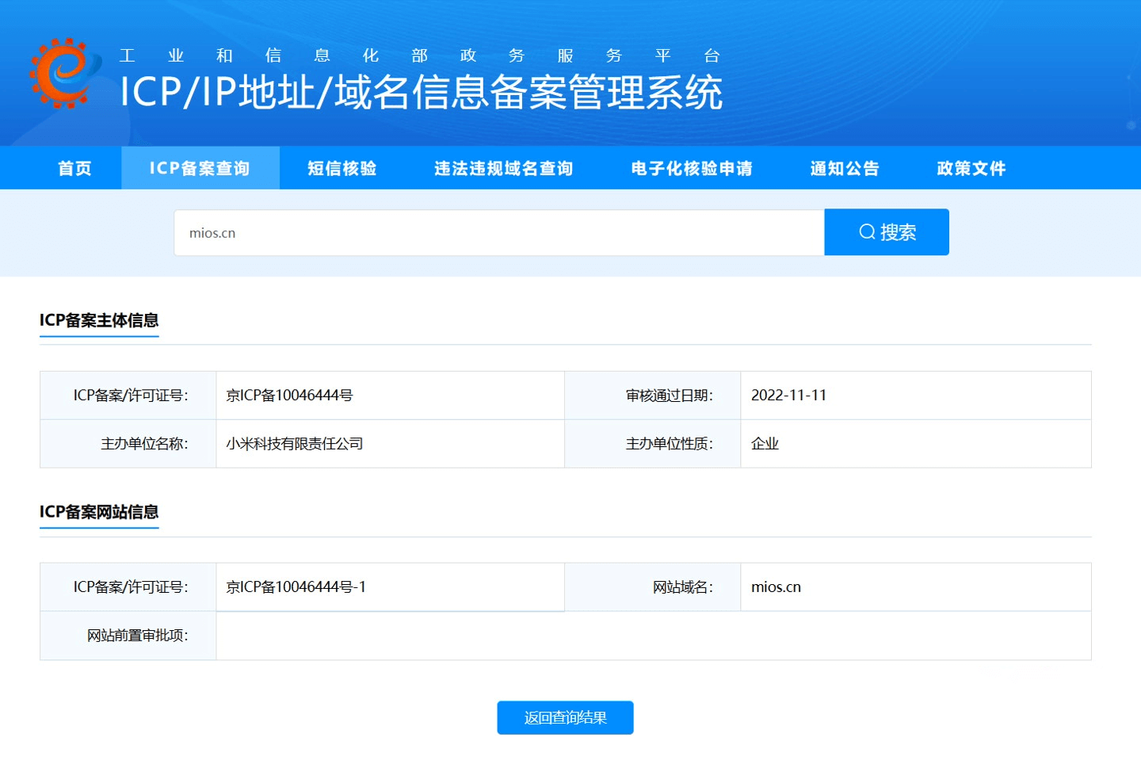Click the 网站域名 value mios.cn
This screenshot has height=768, width=1141.
775,587
